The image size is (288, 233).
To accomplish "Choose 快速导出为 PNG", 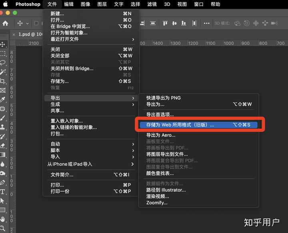I will (x=199, y=98).
